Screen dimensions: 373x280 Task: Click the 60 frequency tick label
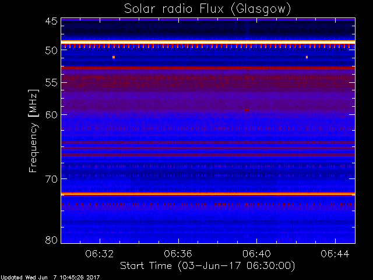click(x=51, y=115)
